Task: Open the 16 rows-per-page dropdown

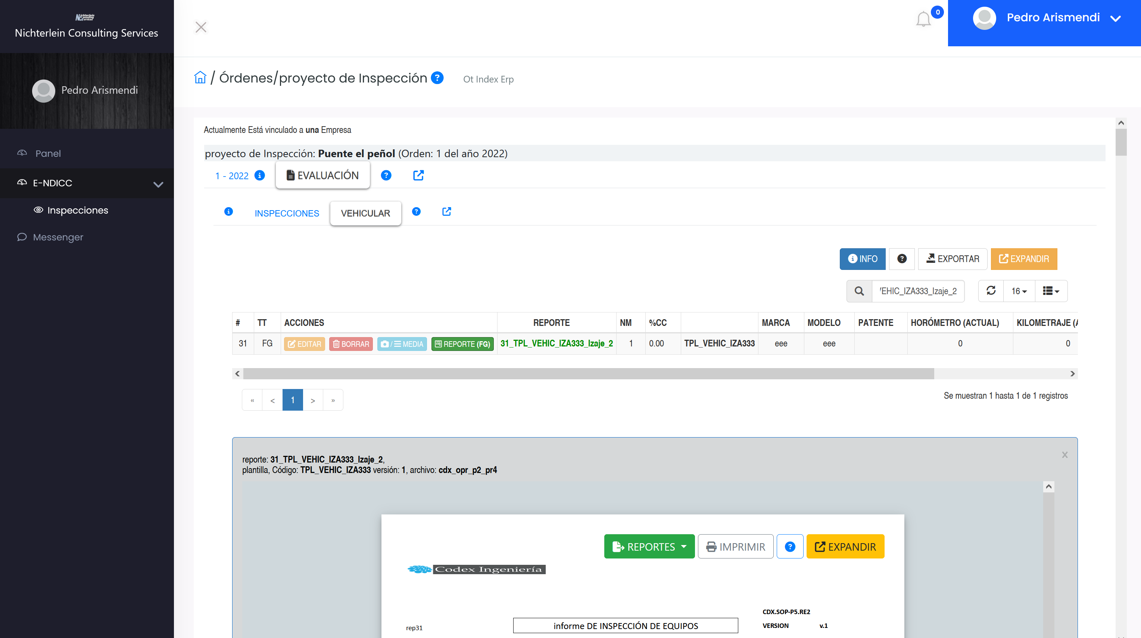Action: tap(1018, 291)
